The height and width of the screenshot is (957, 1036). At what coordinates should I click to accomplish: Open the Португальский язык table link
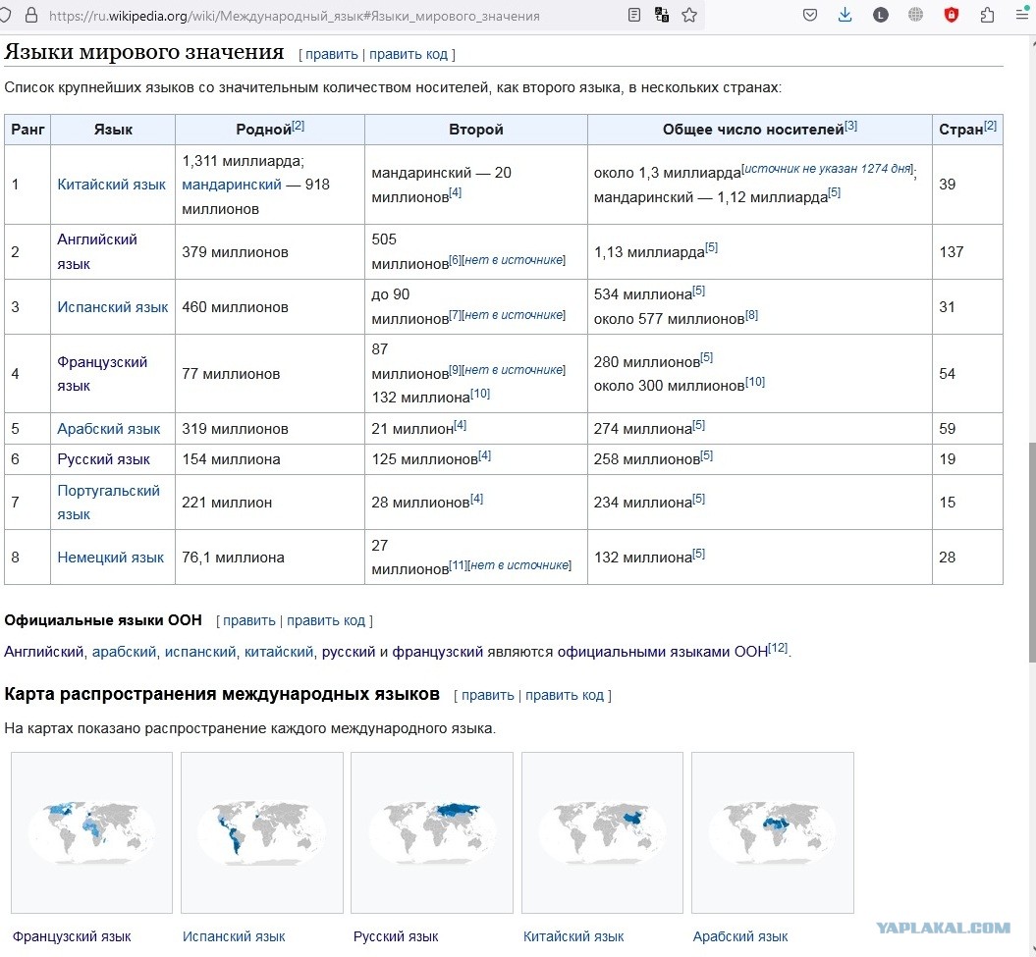click(108, 503)
